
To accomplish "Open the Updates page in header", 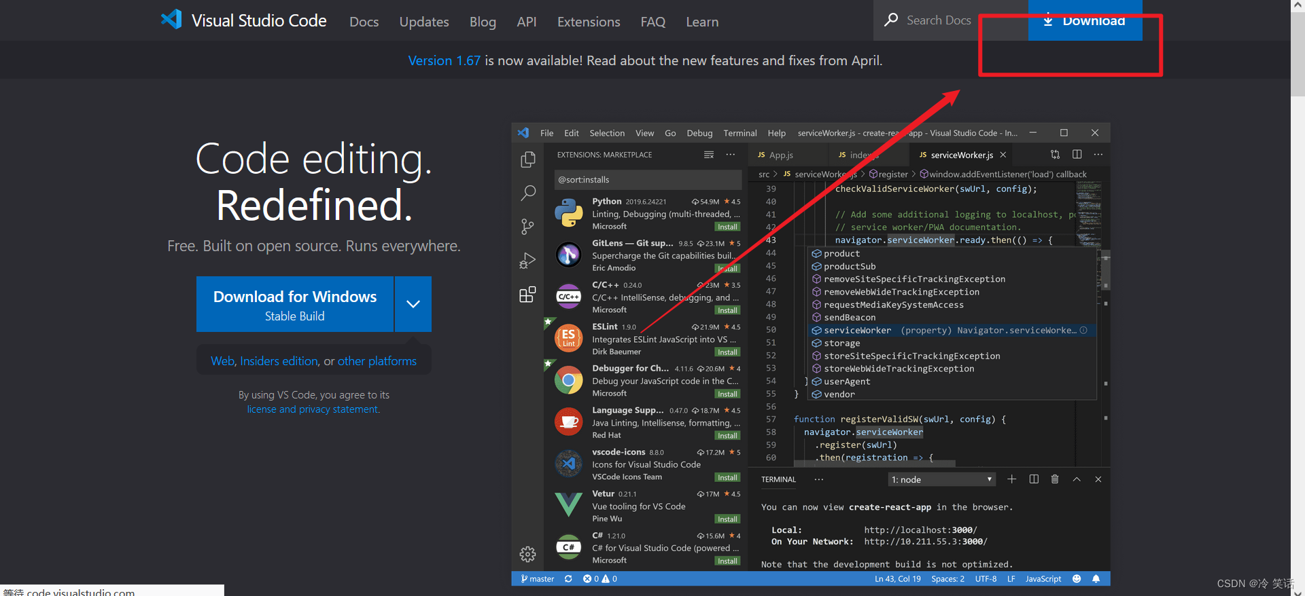I will (x=424, y=22).
